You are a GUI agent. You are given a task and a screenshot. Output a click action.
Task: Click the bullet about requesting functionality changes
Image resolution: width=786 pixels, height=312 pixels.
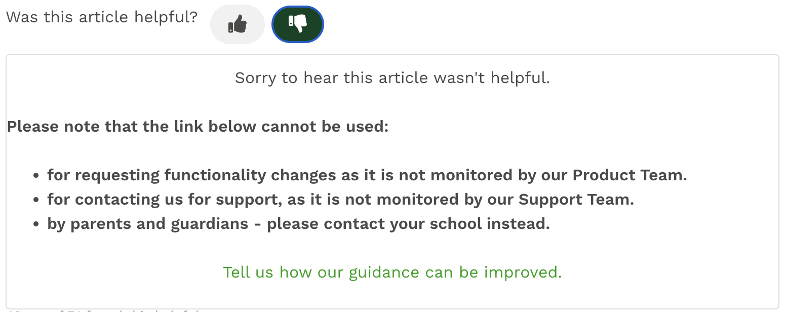pyautogui.click(x=367, y=175)
